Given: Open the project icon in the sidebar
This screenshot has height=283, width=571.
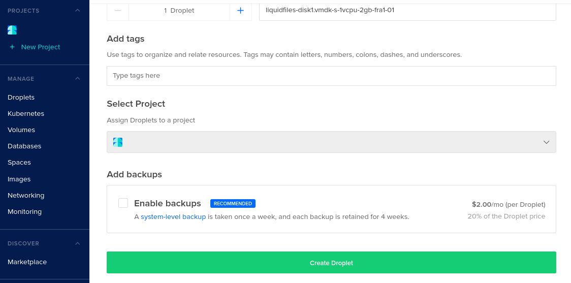Looking at the screenshot, I should click(x=12, y=30).
